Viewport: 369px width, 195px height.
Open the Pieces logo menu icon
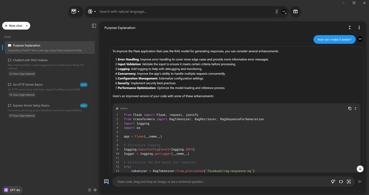pyautogui.click(x=74, y=11)
